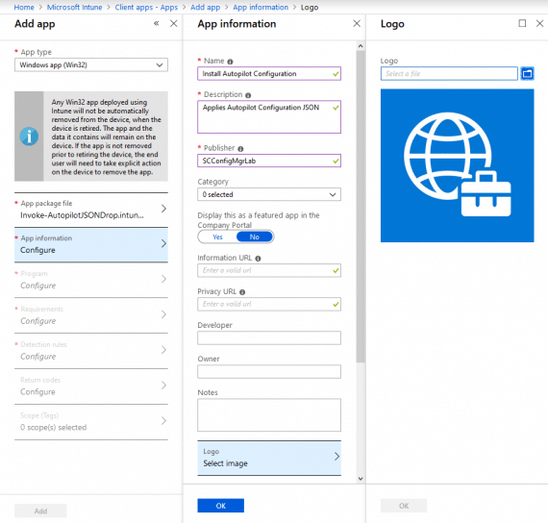
Task: Click the Notes text area
Action: [269, 415]
